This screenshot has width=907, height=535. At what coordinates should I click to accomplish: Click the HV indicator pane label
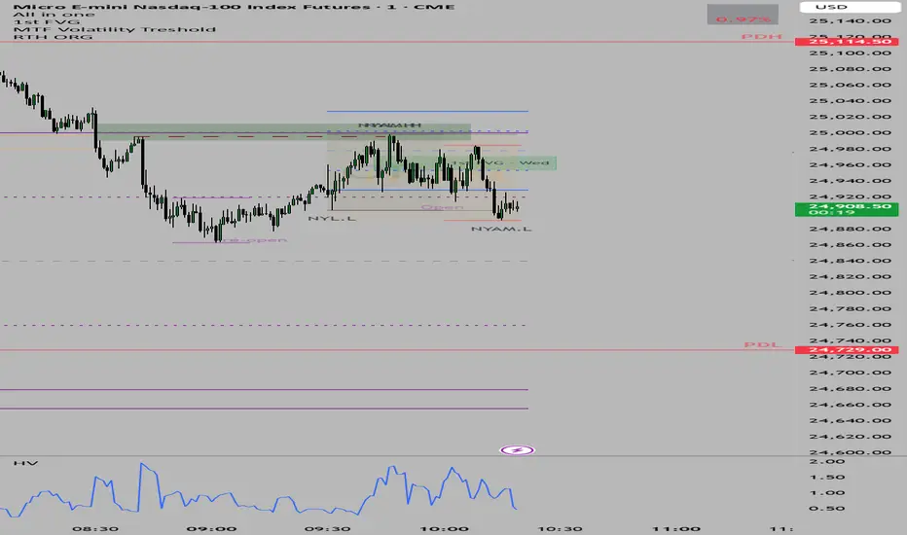[x=25, y=463]
